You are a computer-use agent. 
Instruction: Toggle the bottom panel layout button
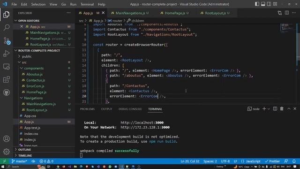[x=263, y=4]
